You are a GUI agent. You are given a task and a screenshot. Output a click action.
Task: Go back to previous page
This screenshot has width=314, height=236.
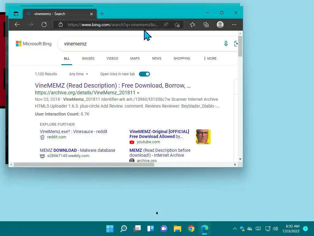[17, 25]
